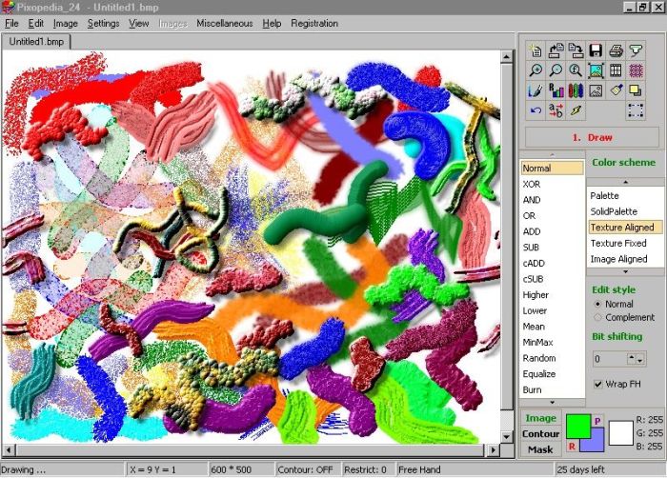Click the zoom out magnifier icon

pyautogui.click(x=556, y=70)
